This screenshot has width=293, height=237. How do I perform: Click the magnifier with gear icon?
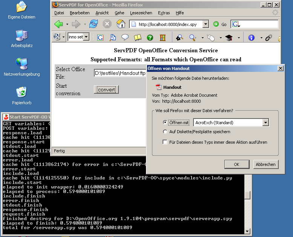click(x=179, y=38)
